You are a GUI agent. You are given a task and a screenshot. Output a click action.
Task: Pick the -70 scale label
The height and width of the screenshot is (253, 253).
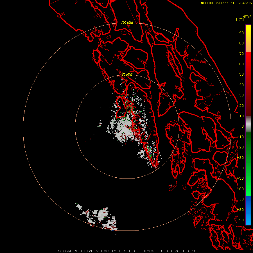(x=240, y=199)
